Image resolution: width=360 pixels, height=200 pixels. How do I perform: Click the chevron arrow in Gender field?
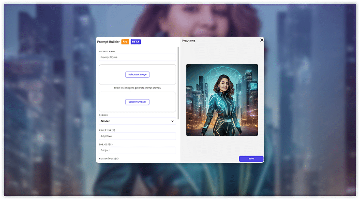[172, 121]
